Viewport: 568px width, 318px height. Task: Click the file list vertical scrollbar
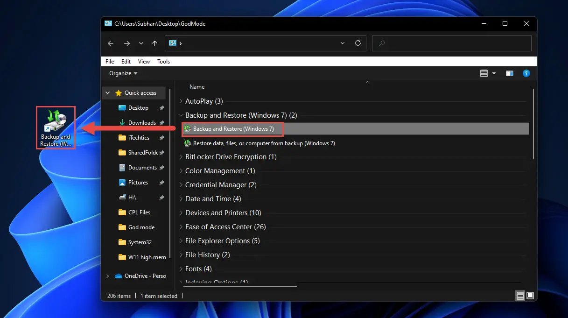(534, 123)
